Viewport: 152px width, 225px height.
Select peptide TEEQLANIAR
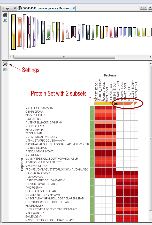click(34, 133)
